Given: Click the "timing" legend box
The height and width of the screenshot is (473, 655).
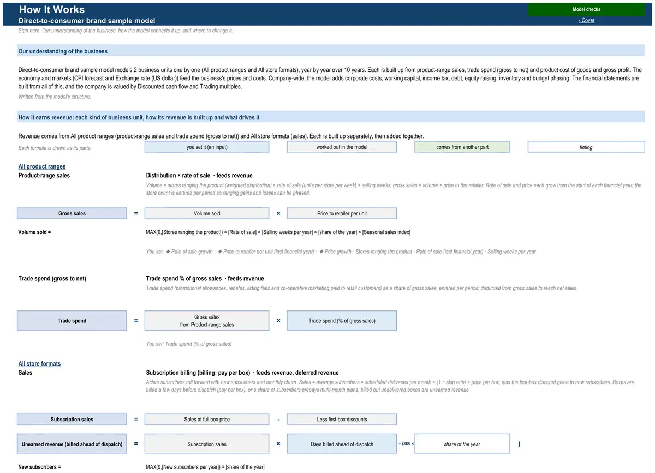Looking at the screenshot, I should point(586,147).
